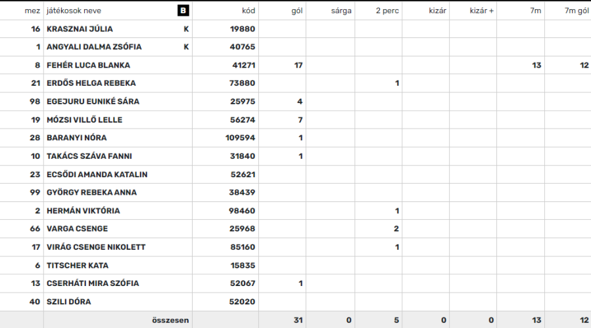Click the mez jersey number header
The height and width of the screenshot is (328, 591).
32,10
